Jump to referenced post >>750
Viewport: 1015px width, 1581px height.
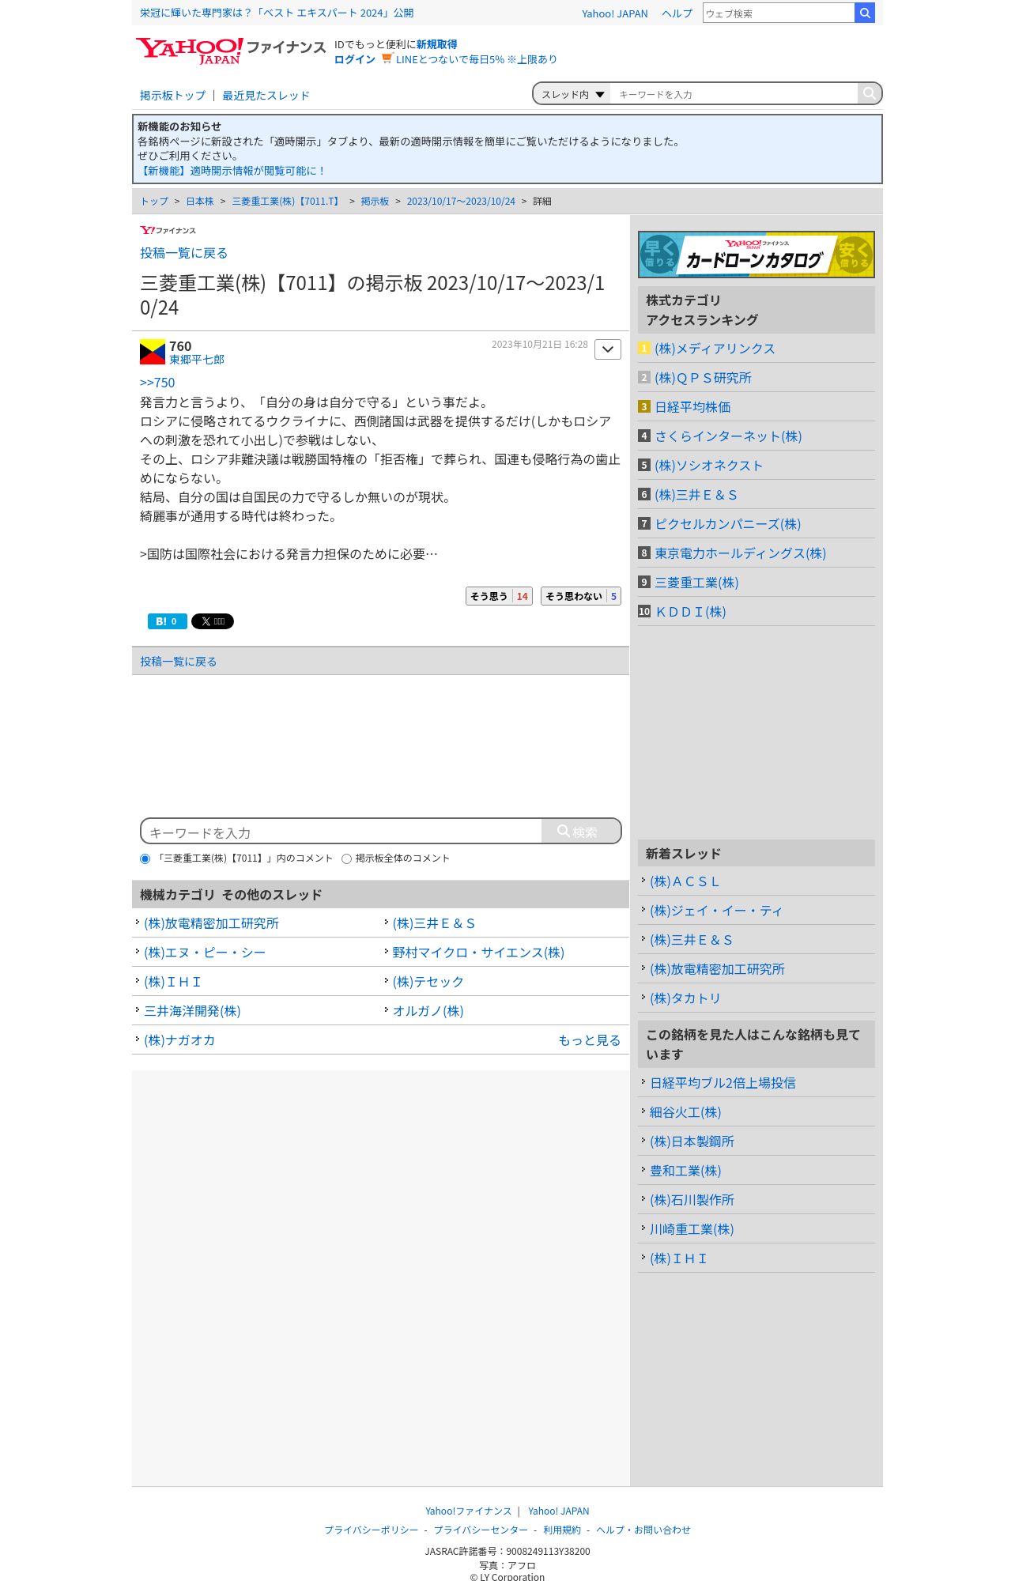[157, 383]
